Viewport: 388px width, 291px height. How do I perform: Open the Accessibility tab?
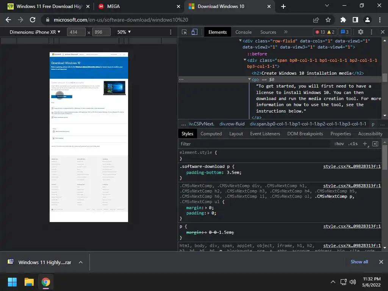tap(370, 134)
